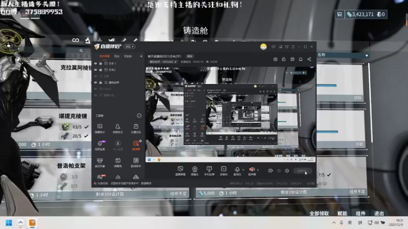This screenshot has width=408, height=229.
Task: Switch the 英 input language indicator
Action: coord(350,223)
